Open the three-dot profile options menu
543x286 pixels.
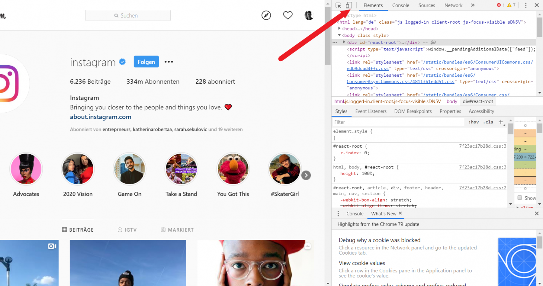169,62
